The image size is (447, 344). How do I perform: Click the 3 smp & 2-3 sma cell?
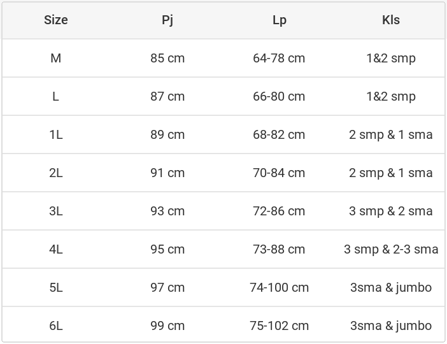391,249
